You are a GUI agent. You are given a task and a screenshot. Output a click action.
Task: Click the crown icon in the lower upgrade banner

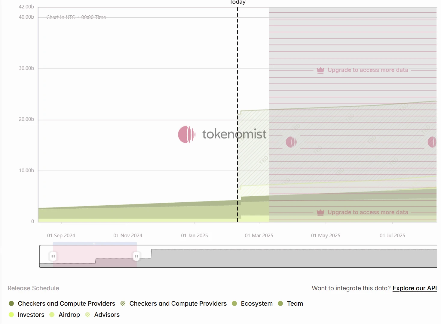320,213
